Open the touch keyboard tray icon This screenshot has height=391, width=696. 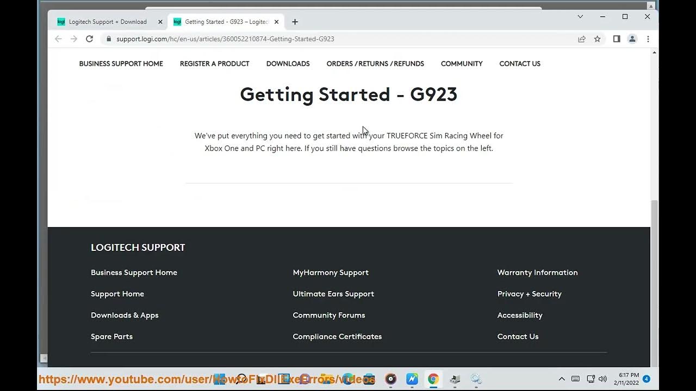(x=575, y=379)
